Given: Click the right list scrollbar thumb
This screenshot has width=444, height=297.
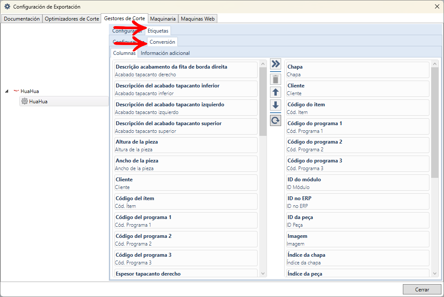Looking at the screenshot, I should click(435, 123).
